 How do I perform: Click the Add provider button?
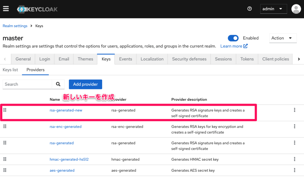pyautogui.click(x=85, y=84)
